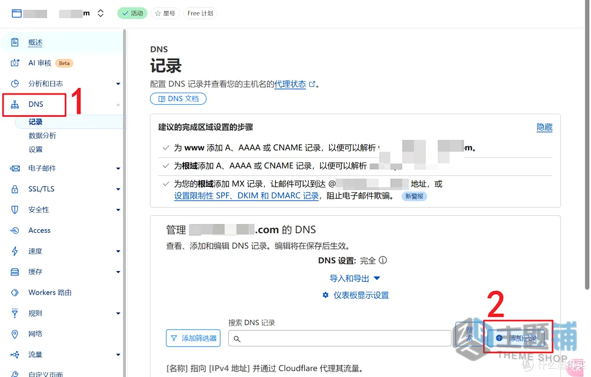Expand the 电子邮件 menu arrow
Screen dimensions: 591x377
(x=118, y=169)
